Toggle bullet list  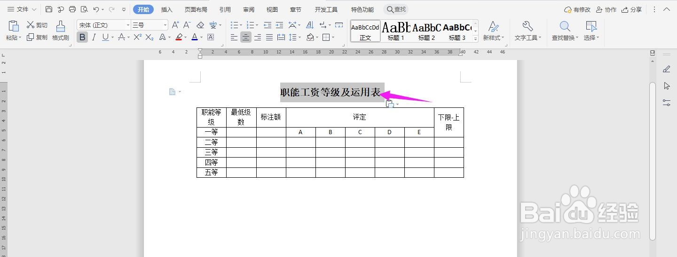coord(235,25)
